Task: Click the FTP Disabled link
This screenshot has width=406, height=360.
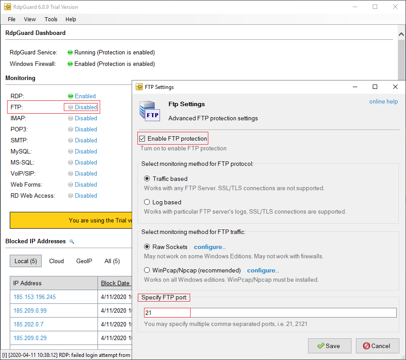Action: [x=86, y=107]
